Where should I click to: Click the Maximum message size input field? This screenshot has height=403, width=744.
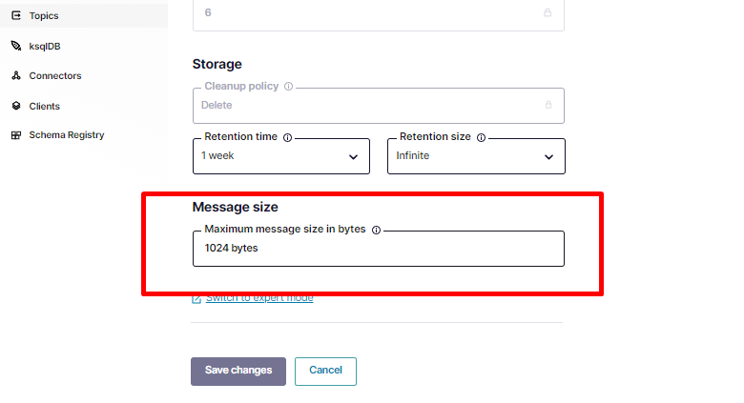tap(379, 249)
